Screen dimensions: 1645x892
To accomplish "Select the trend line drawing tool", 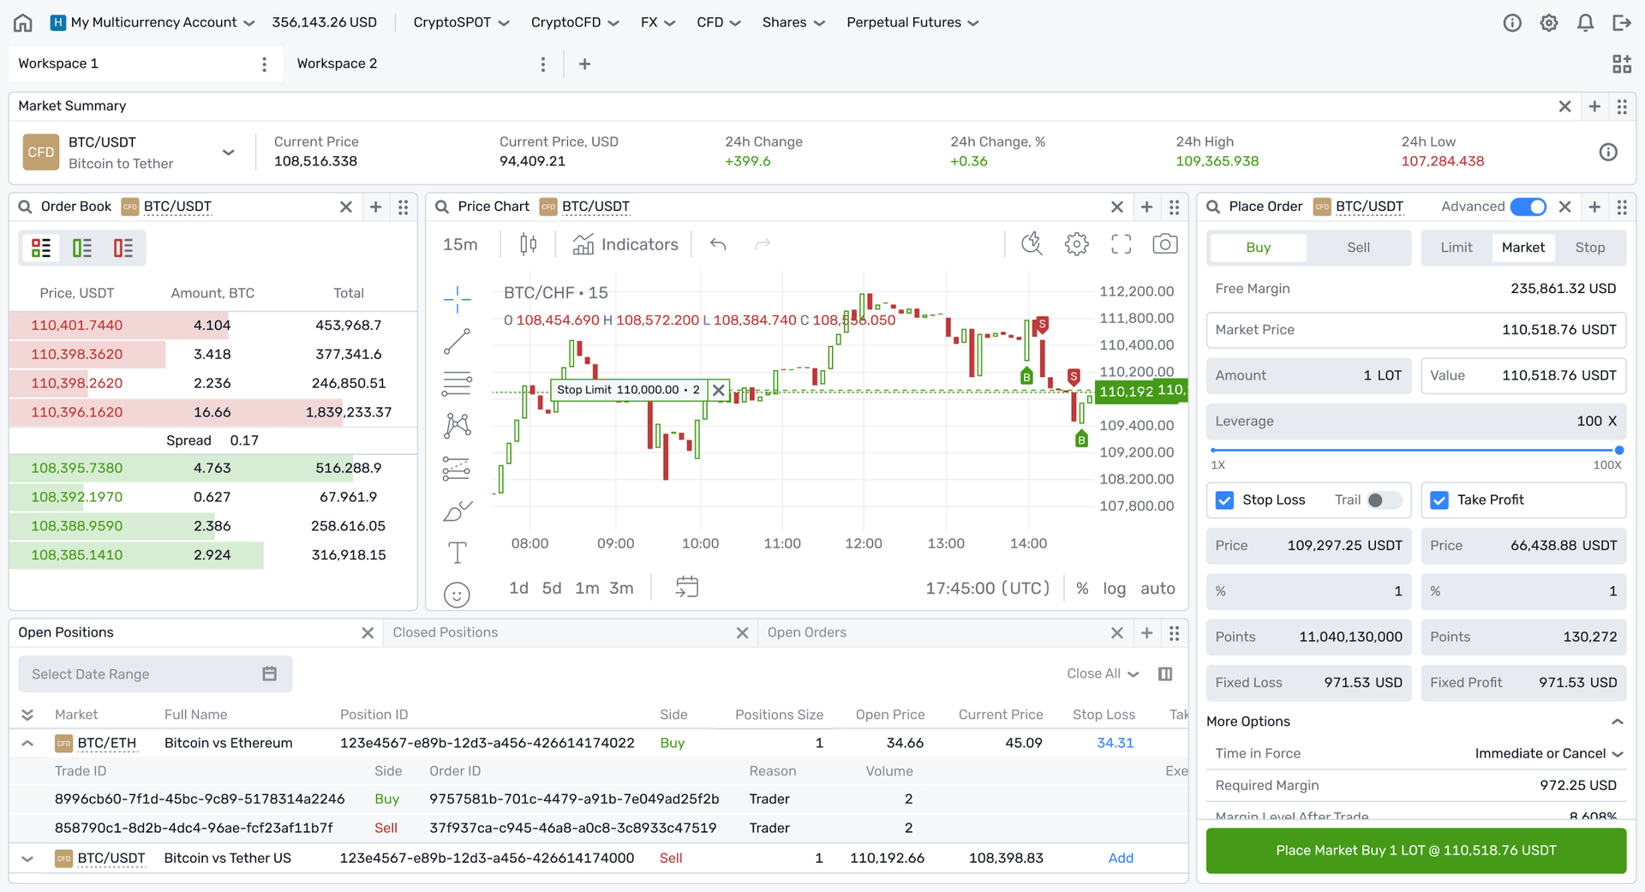I will click(x=458, y=340).
